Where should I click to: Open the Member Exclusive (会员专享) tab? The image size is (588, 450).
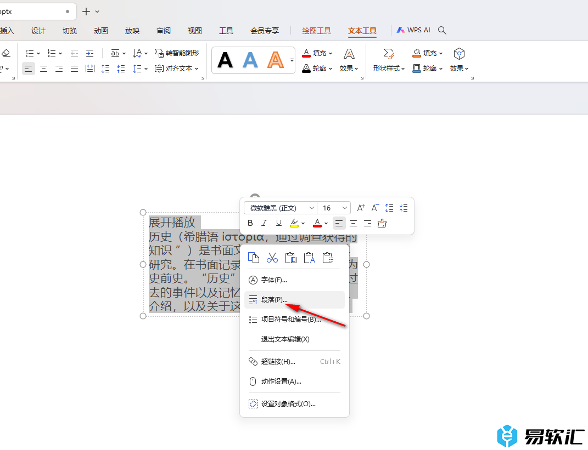[x=265, y=31]
